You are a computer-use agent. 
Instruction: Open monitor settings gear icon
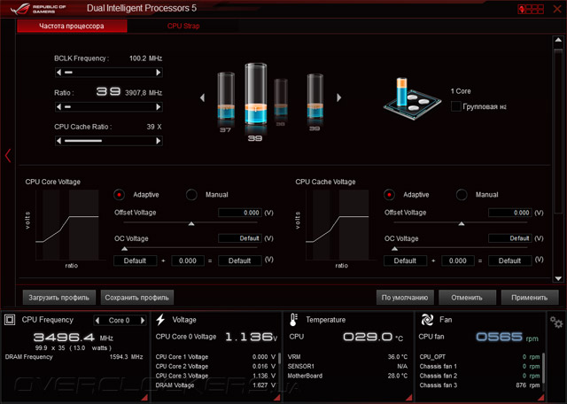click(x=556, y=322)
